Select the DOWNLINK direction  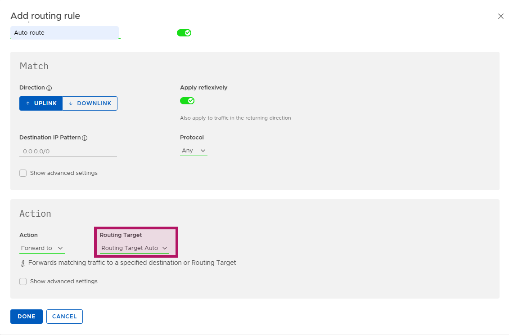(90, 103)
